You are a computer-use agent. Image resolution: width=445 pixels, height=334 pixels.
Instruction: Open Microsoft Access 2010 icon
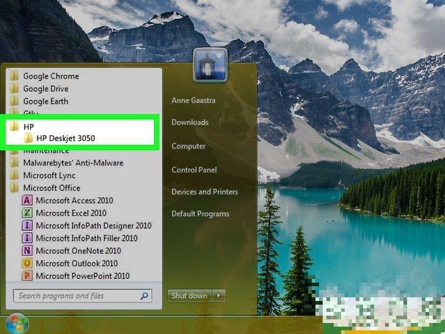[x=27, y=201]
